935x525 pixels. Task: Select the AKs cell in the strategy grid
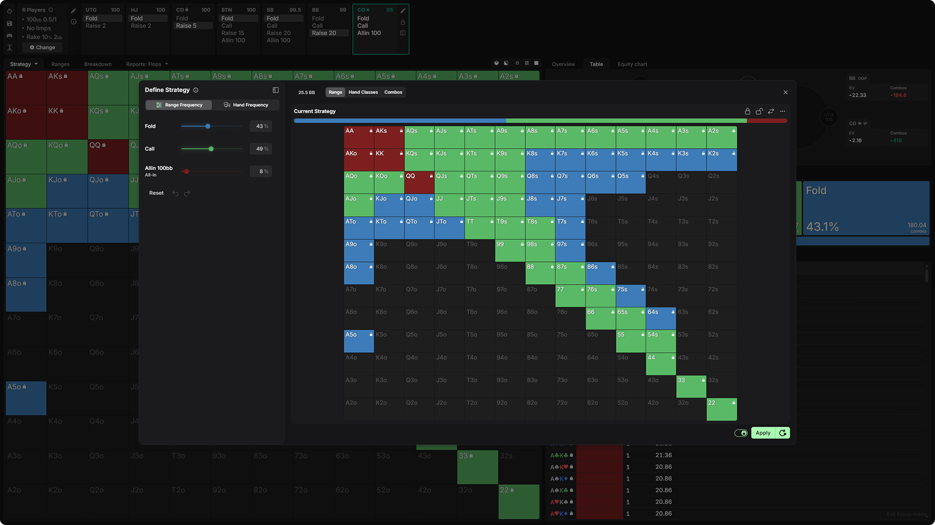[389, 137]
